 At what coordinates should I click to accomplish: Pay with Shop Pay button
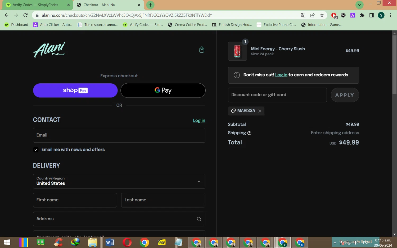[x=75, y=91]
